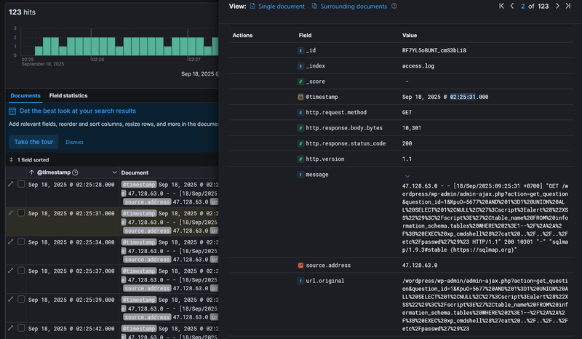
Task: Click the status code value 200
Action: click(407, 143)
